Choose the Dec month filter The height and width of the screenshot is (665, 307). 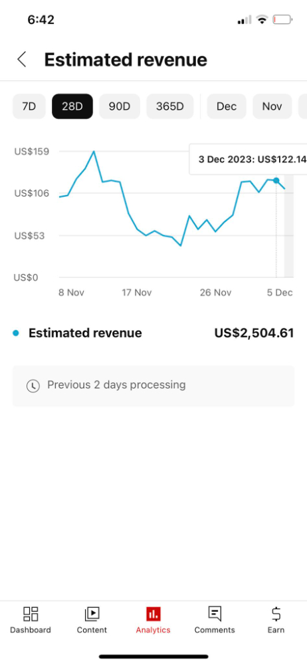(227, 106)
